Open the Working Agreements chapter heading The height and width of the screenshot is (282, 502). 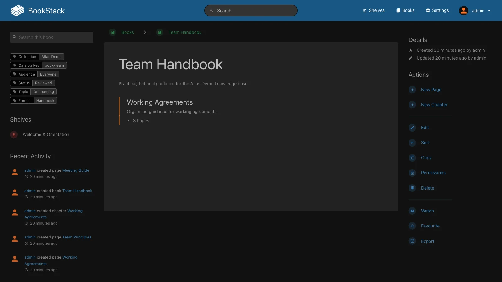160,102
